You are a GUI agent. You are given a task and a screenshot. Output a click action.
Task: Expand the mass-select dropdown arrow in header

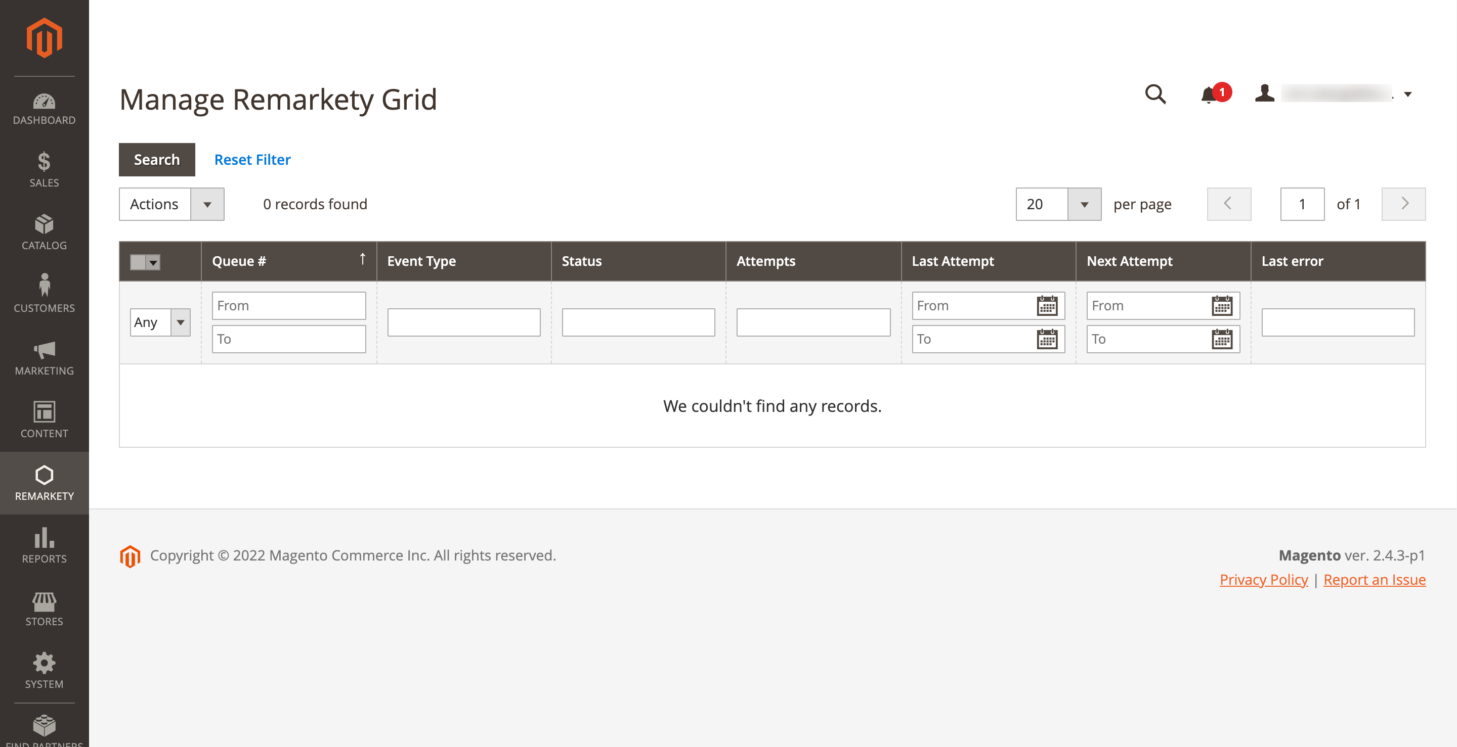(x=153, y=262)
